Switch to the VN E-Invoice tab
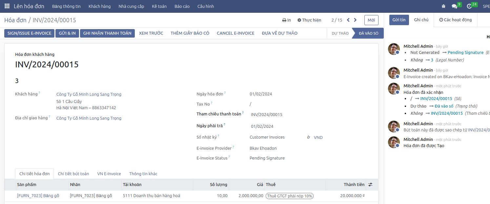Viewport: 490px width, 204px height. pyautogui.click(x=109, y=174)
